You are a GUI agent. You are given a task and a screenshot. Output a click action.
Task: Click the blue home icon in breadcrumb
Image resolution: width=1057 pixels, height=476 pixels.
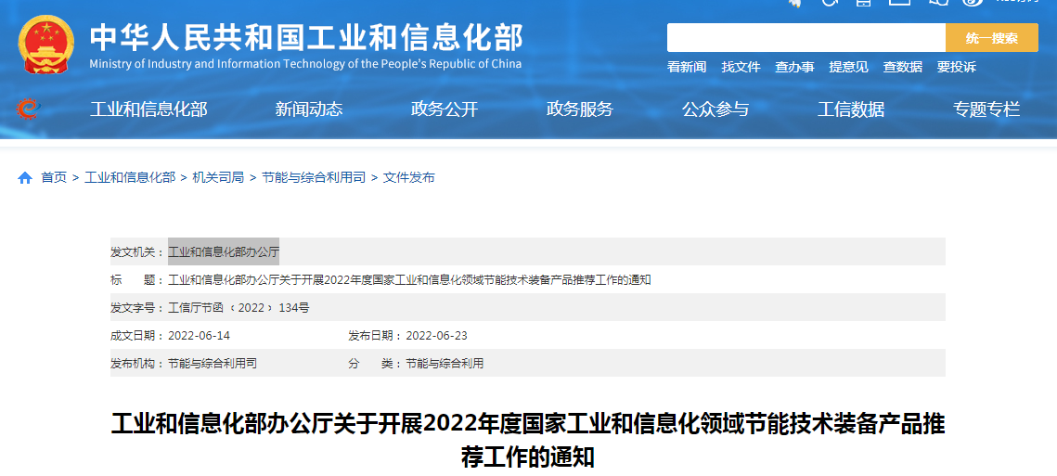(25, 178)
